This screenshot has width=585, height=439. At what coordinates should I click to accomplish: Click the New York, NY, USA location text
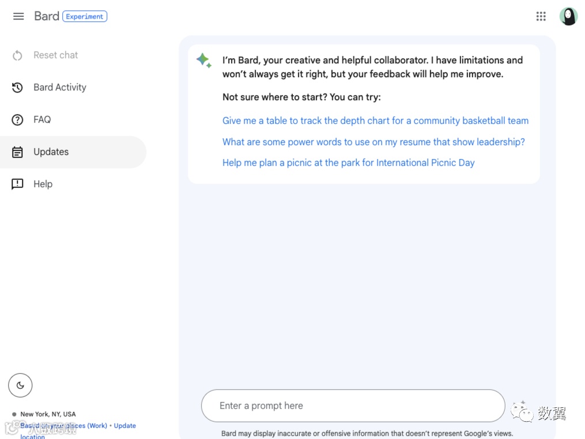(48, 414)
